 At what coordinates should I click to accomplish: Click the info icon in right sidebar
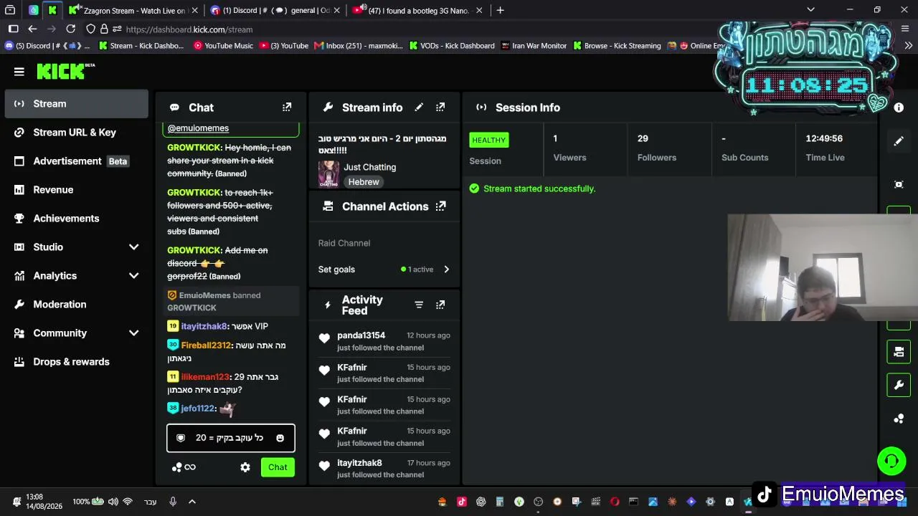(899, 107)
